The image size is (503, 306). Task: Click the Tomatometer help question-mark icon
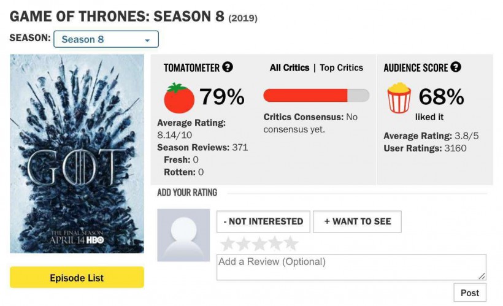point(228,67)
